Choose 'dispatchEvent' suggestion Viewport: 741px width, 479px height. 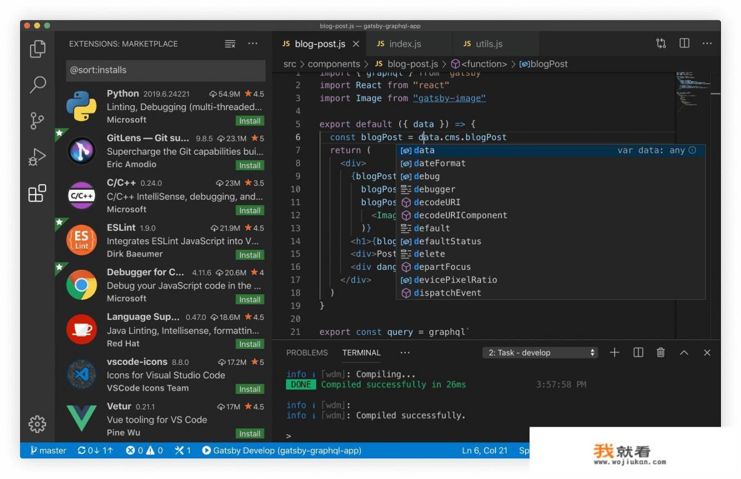[551, 293]
